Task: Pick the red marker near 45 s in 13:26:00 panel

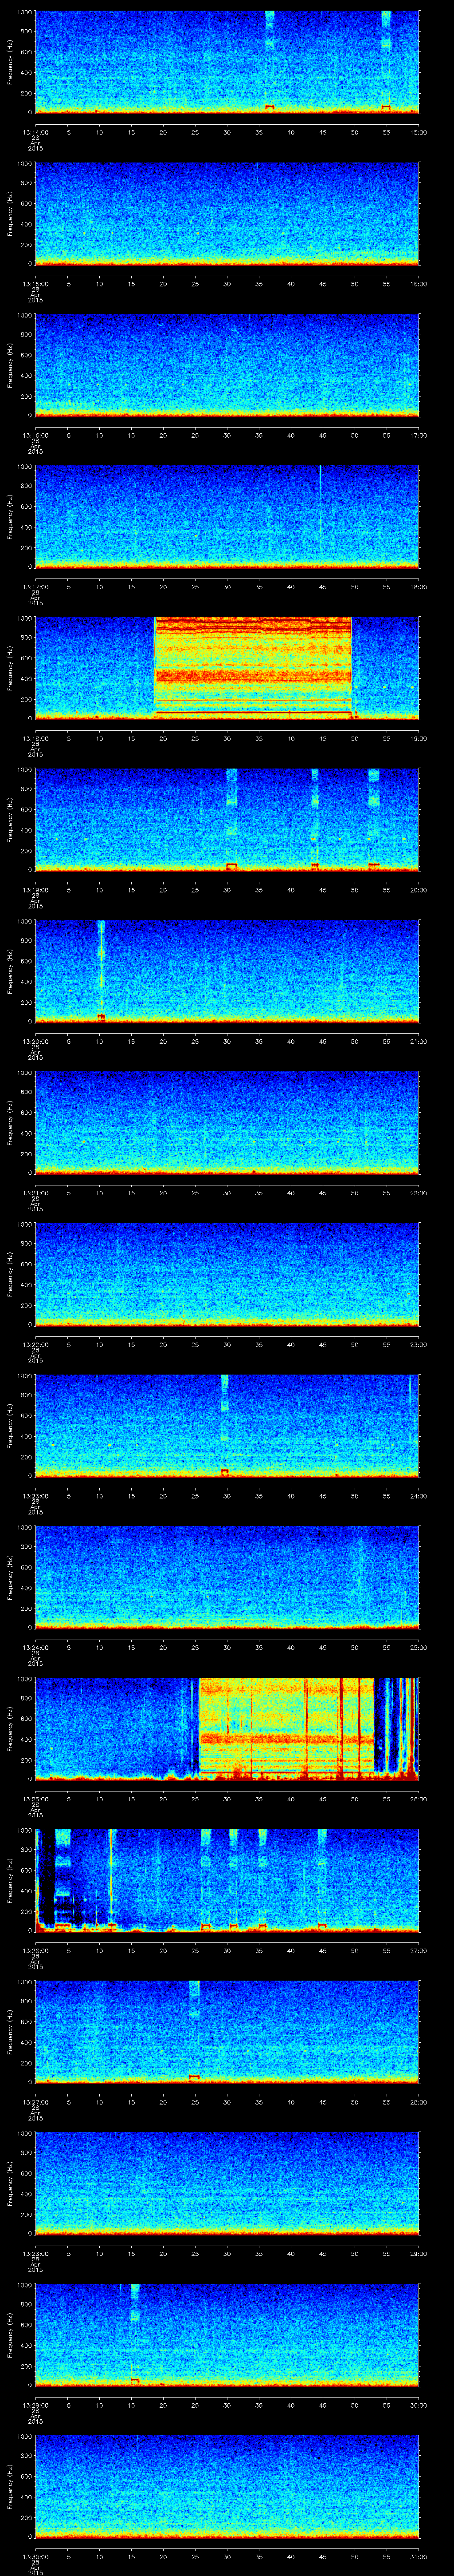Action: click(322, 1925)
